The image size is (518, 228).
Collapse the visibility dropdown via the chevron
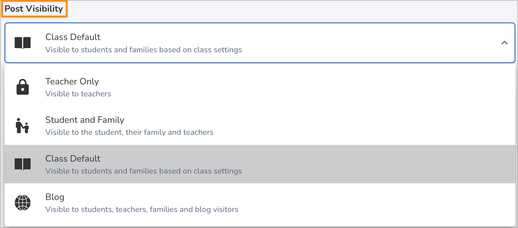[x=504, y=43]
